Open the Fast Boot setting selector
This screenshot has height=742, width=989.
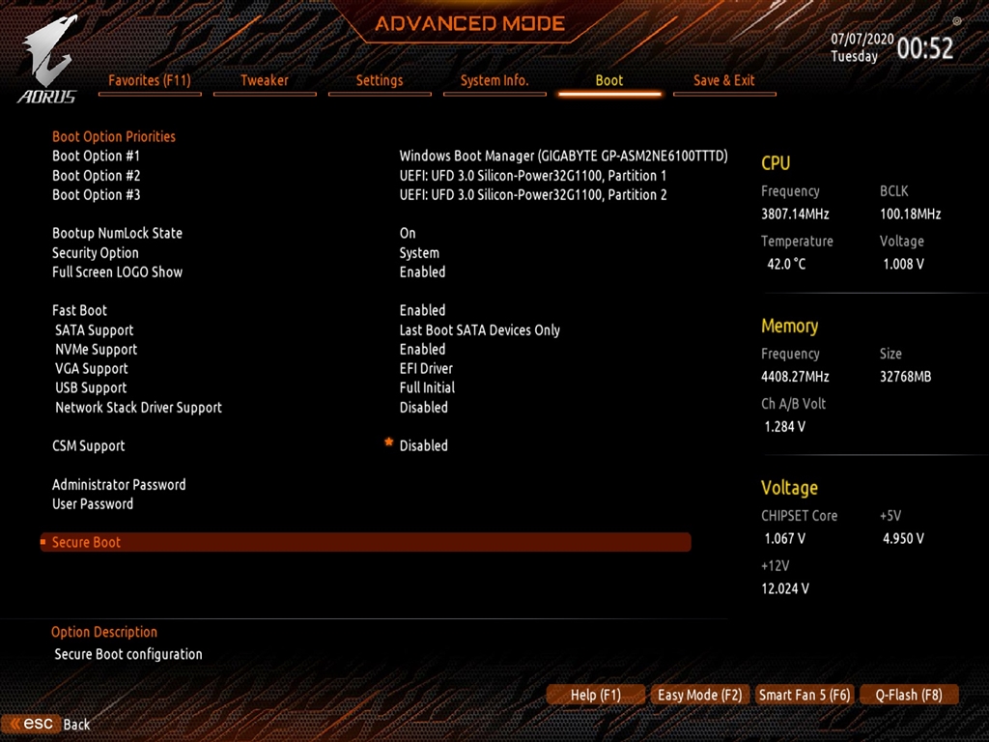(x=422, y=310)
